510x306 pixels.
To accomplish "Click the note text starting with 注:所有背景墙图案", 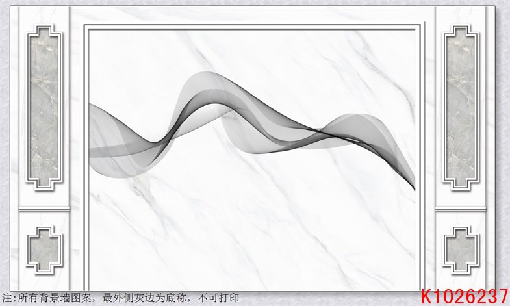I will coord(121,298).
